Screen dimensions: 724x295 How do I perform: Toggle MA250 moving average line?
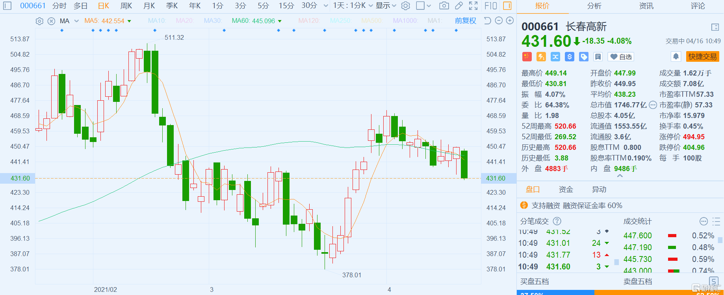pos(340,21)
